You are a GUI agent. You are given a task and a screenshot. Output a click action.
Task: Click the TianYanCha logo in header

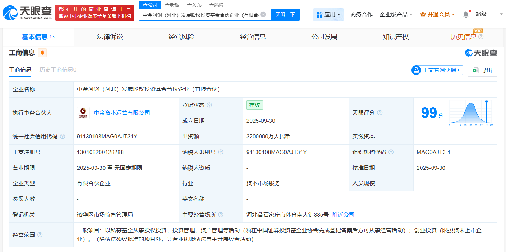click(27, 13)
